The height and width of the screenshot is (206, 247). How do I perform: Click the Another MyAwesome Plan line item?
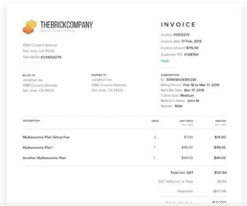coord(44,158)
